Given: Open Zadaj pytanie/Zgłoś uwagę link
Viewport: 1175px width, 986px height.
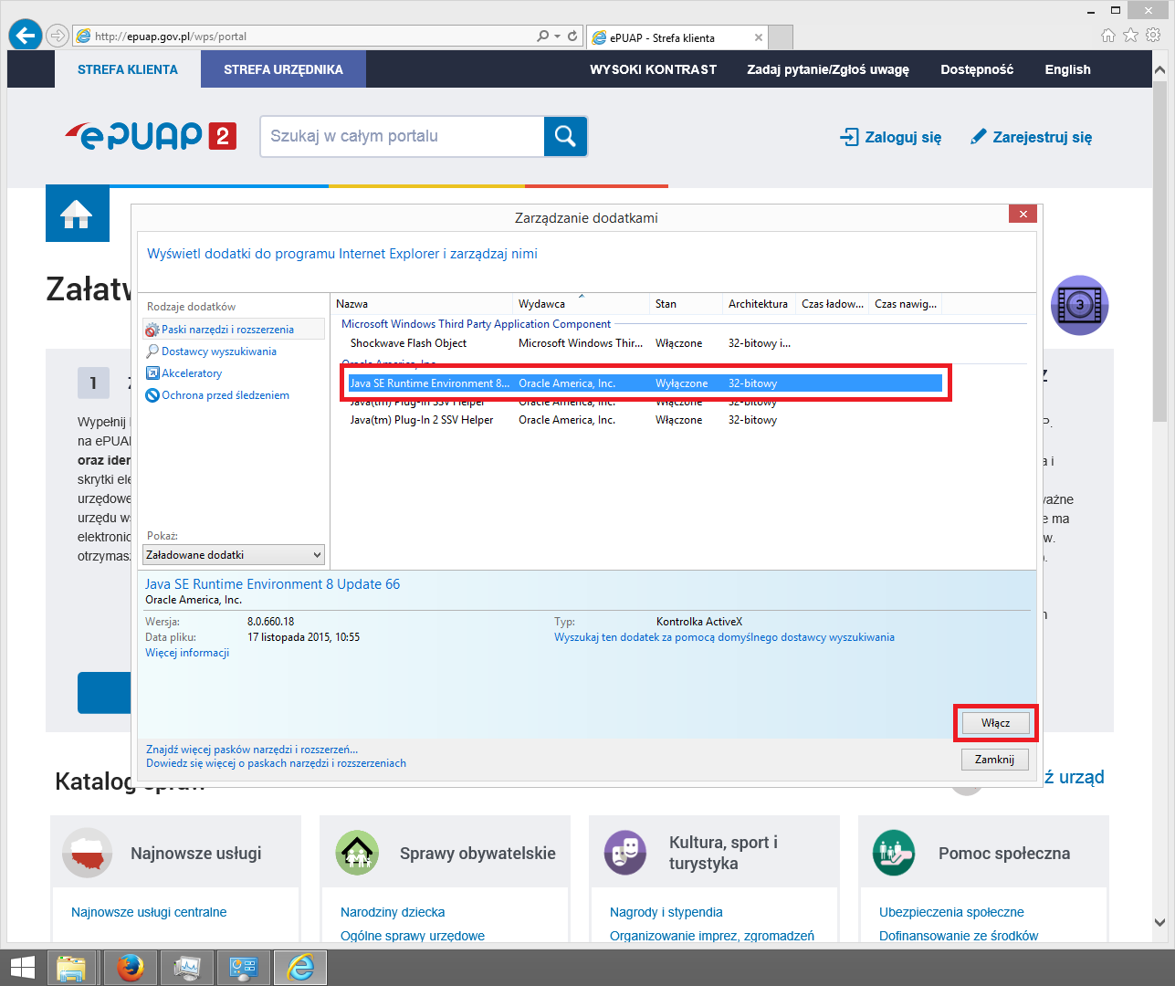Looking at the screenshot, I should pos(828,69).
